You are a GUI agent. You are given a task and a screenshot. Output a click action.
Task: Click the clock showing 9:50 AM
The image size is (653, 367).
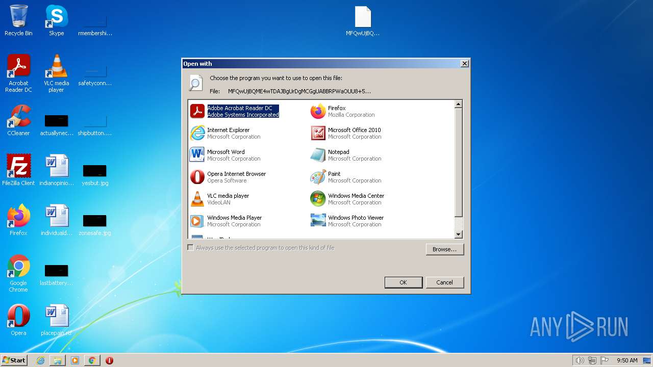click(627, 360)
